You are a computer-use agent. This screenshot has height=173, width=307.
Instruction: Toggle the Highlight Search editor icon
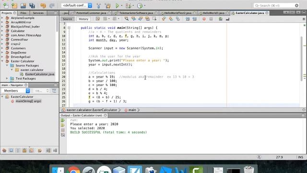[147, 19]
